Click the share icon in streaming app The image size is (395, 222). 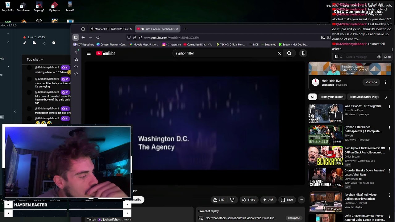pos(44,43)
